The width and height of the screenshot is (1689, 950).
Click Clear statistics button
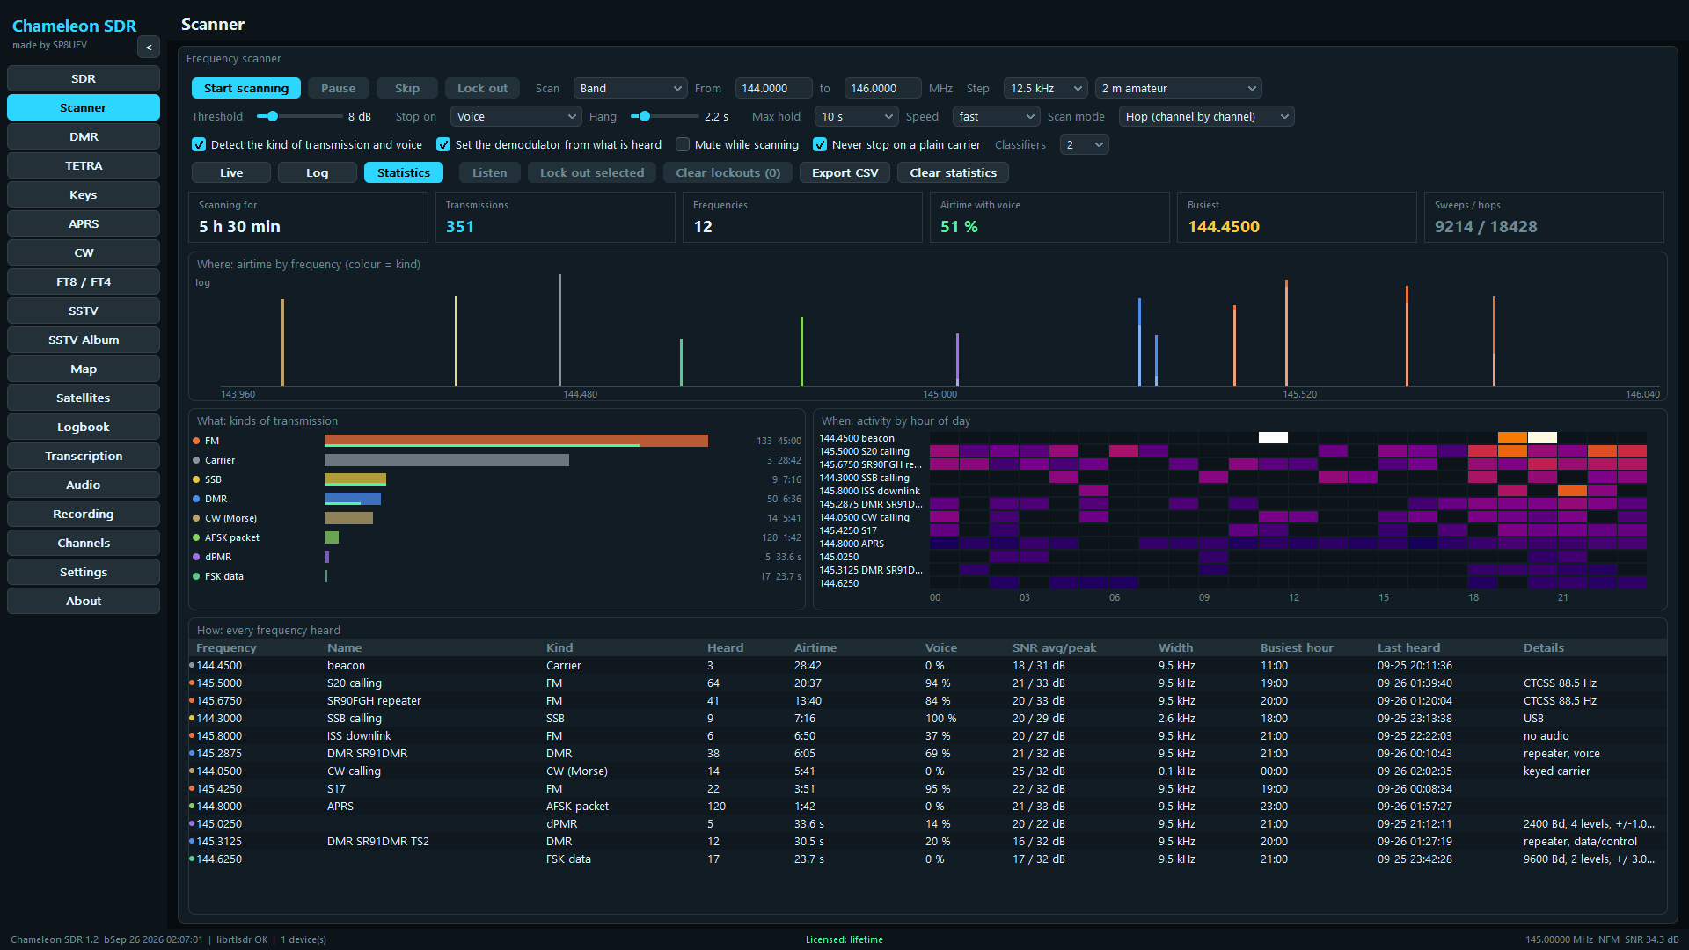coord(953,173)
